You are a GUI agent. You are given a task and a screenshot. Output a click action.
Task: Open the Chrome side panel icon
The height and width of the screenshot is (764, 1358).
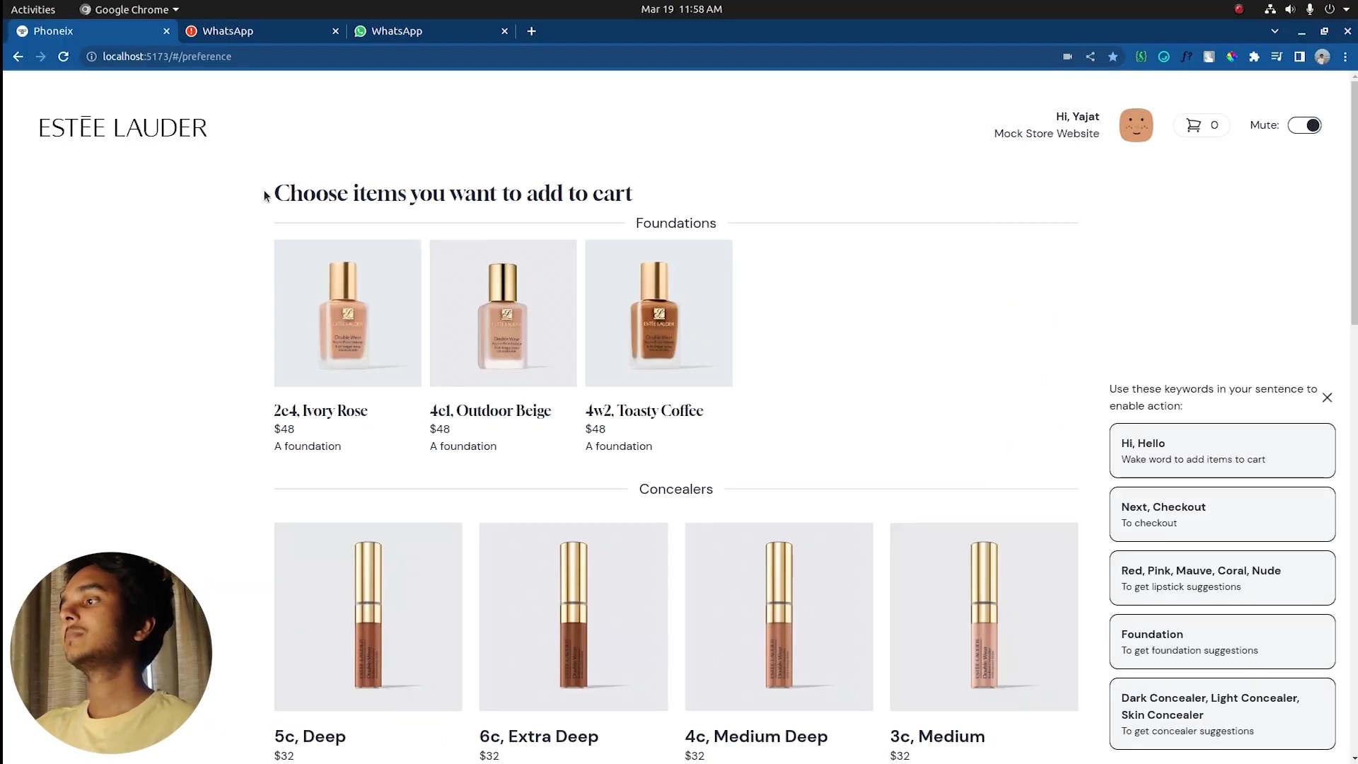point(1299,57)
